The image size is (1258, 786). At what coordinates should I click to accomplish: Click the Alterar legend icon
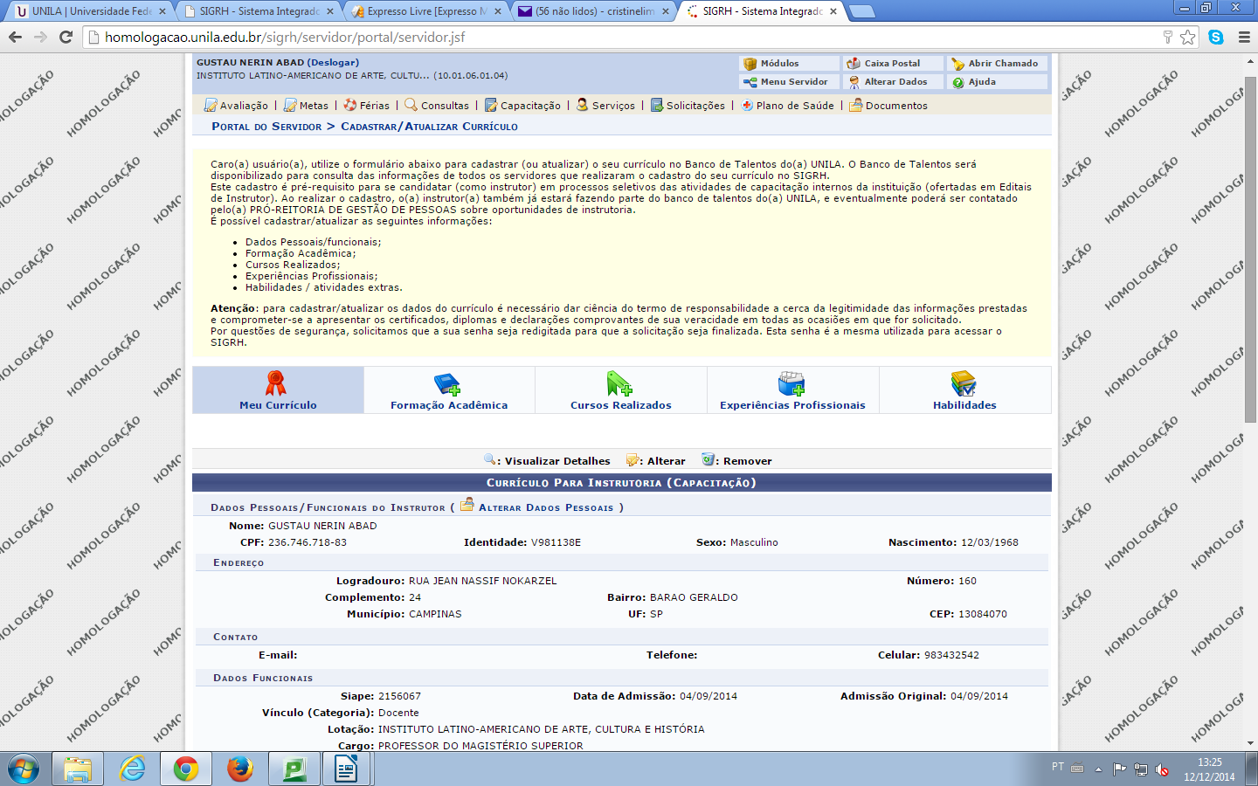pos(632,459)
